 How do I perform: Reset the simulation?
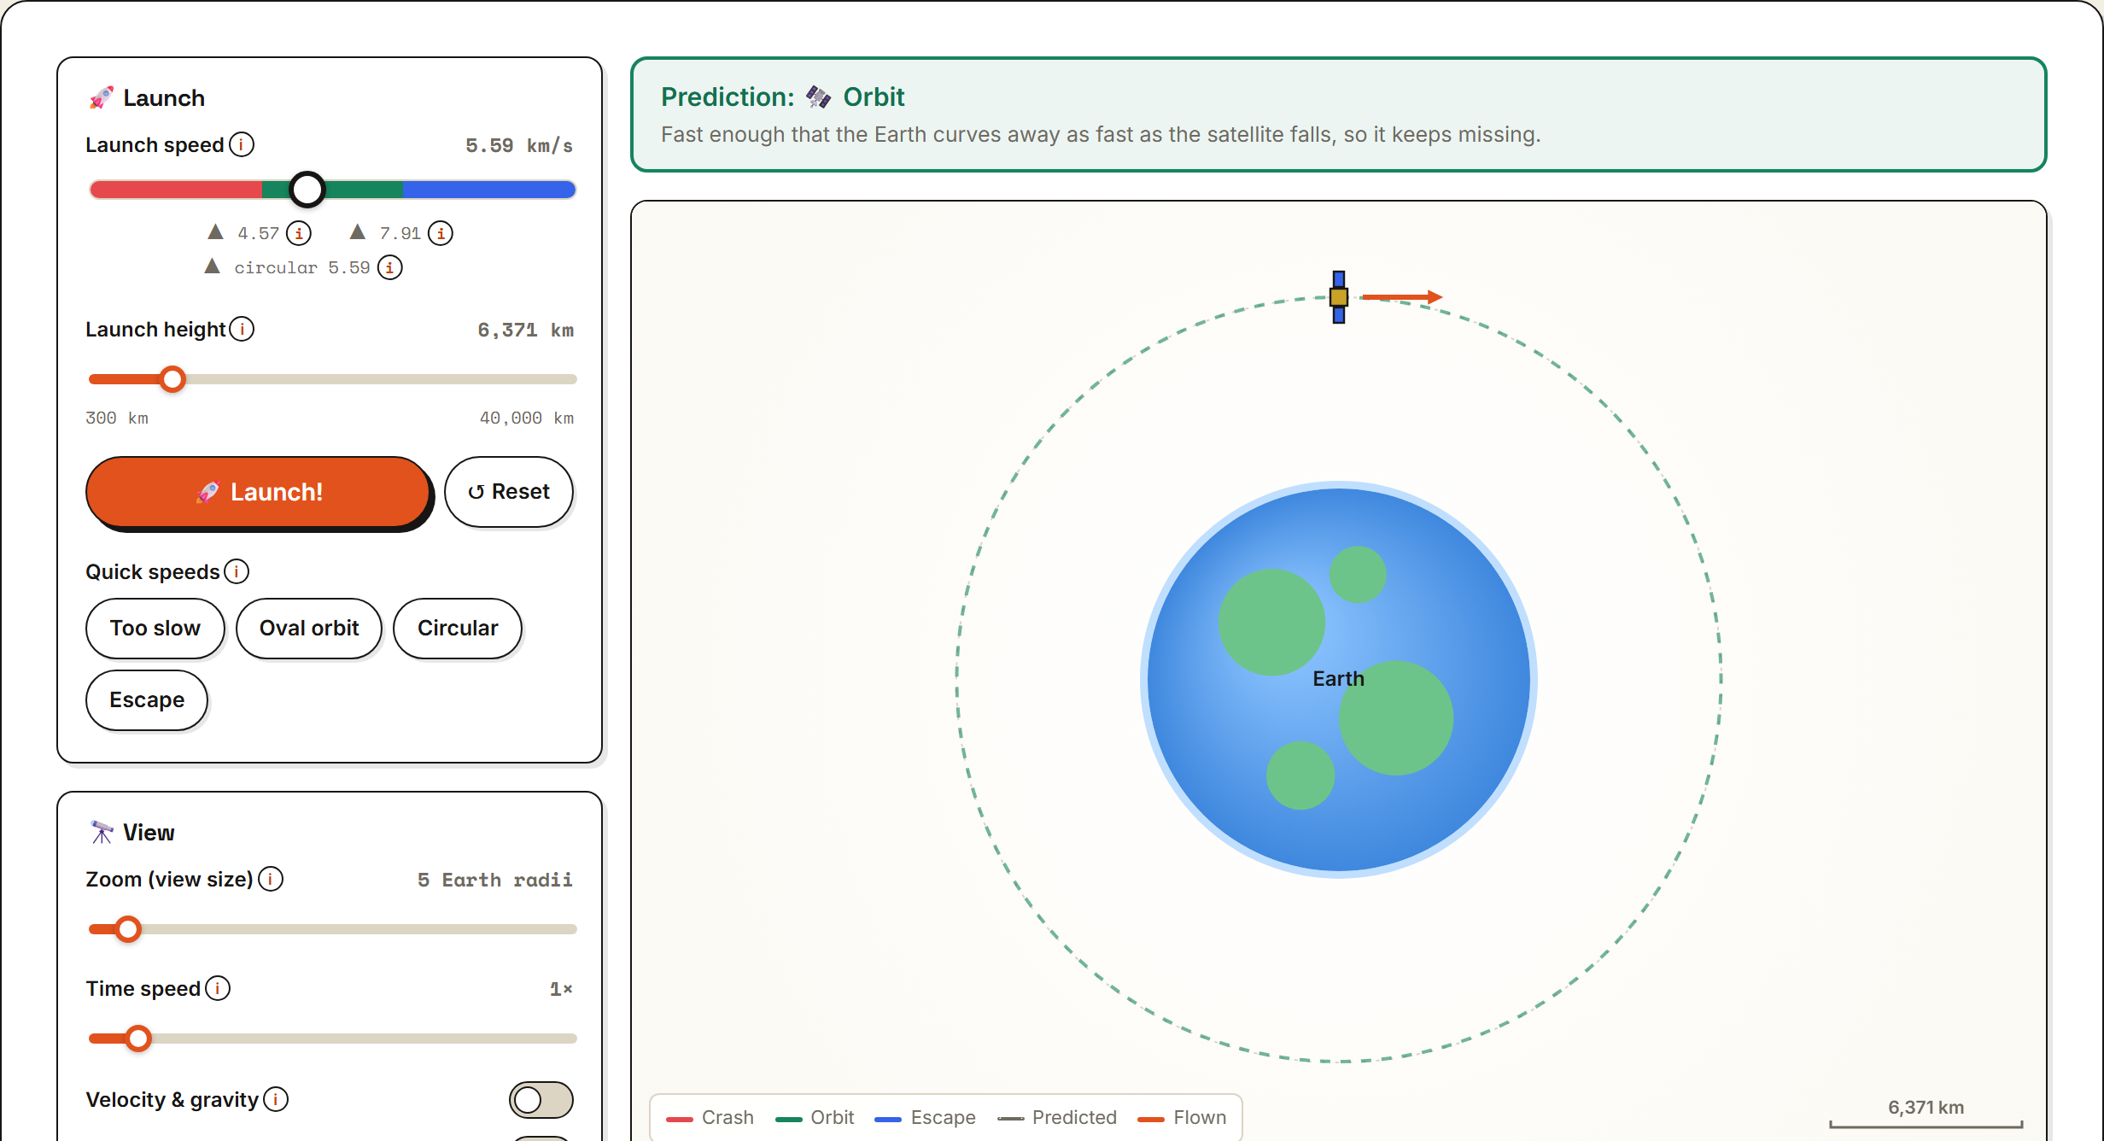click(509, 492)
